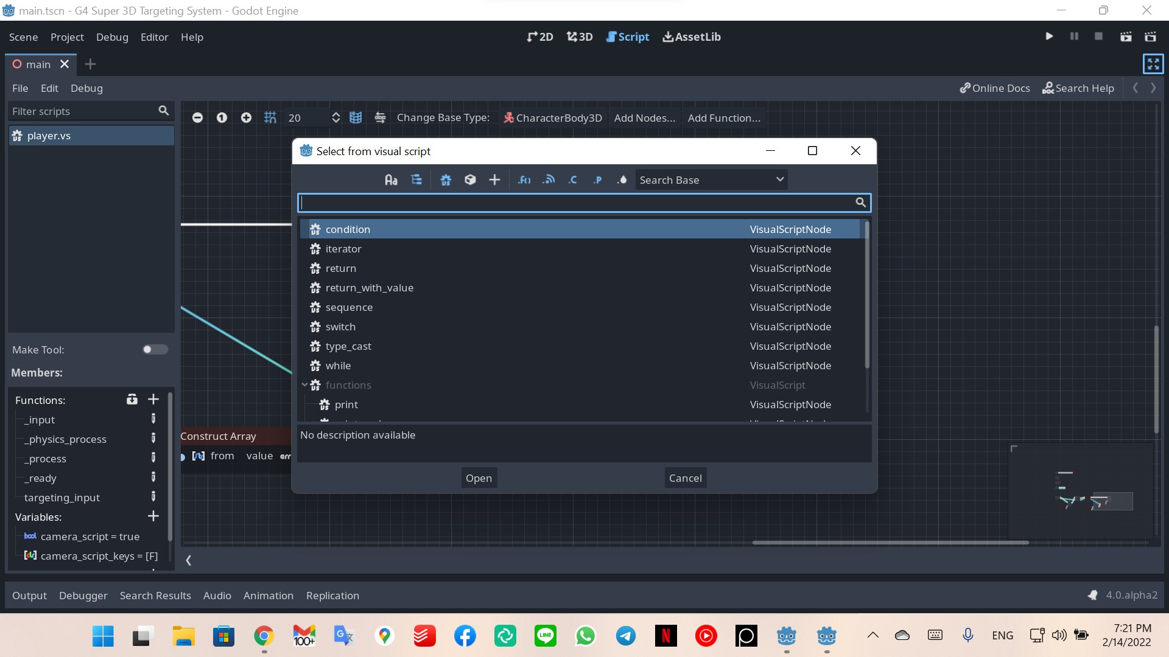
Task: Click the zoom reset icon in graph toolbar
Action: (222, 117)
